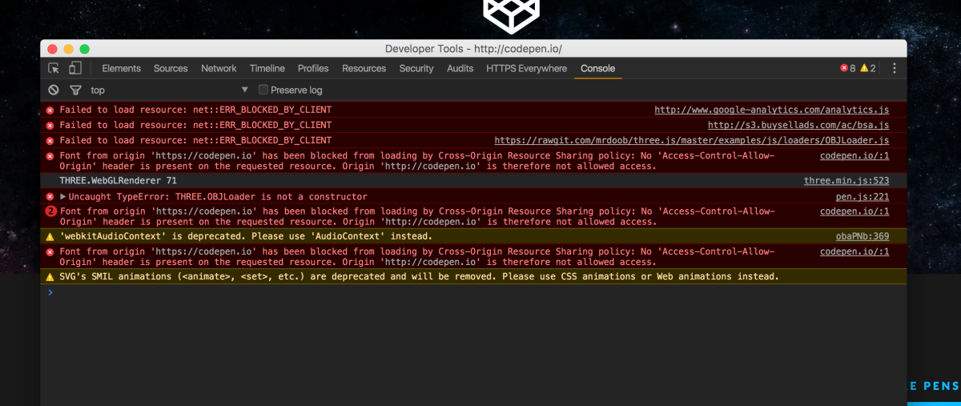
Task: Open the Elements tab
Action: click(121, 69)
